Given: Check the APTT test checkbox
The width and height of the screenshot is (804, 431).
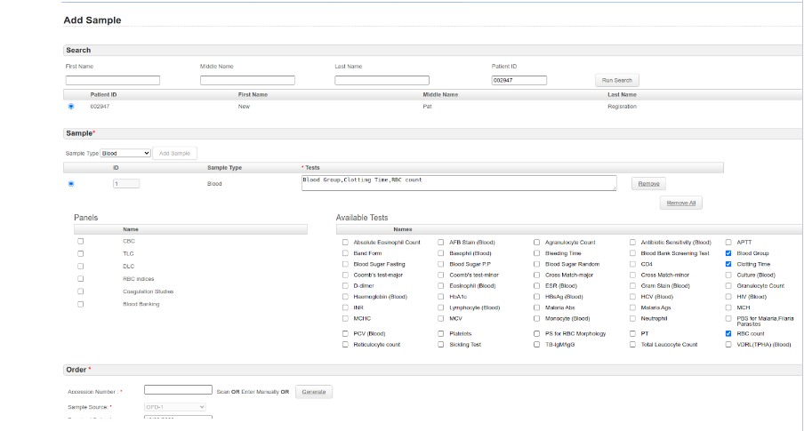Looking at the screenshot, I should [728, 243].
